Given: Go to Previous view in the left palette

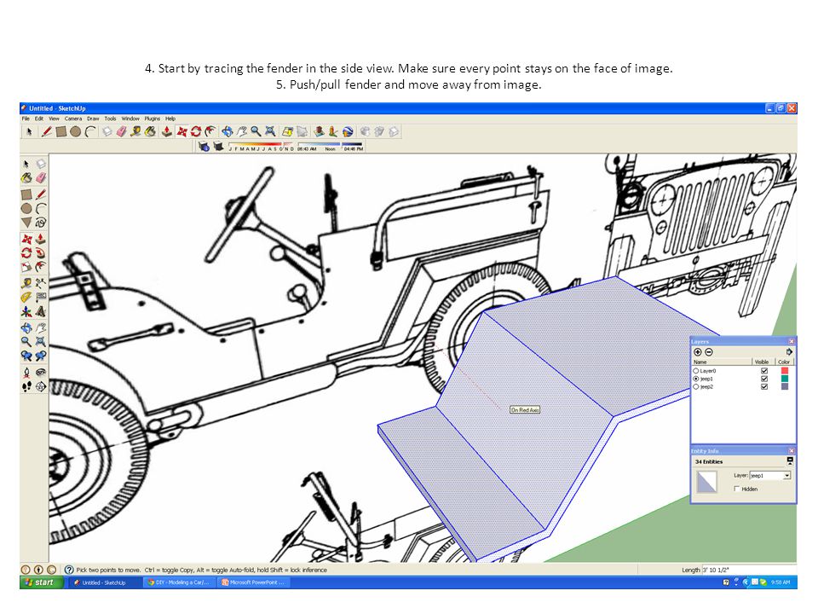Looking at the screenshot, I should [x=26, y=355].
